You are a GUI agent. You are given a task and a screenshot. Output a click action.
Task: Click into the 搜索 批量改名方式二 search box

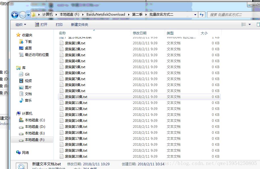233,15
